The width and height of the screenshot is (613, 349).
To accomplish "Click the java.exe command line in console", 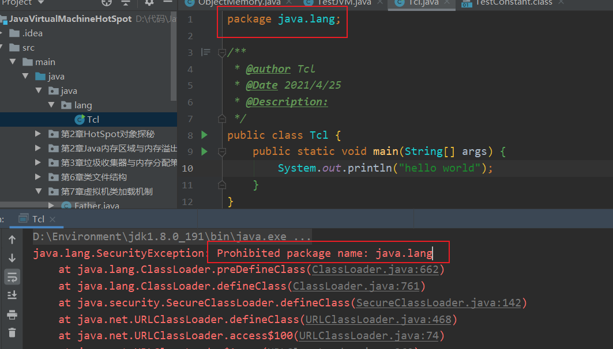I will [x=172, y=237].
